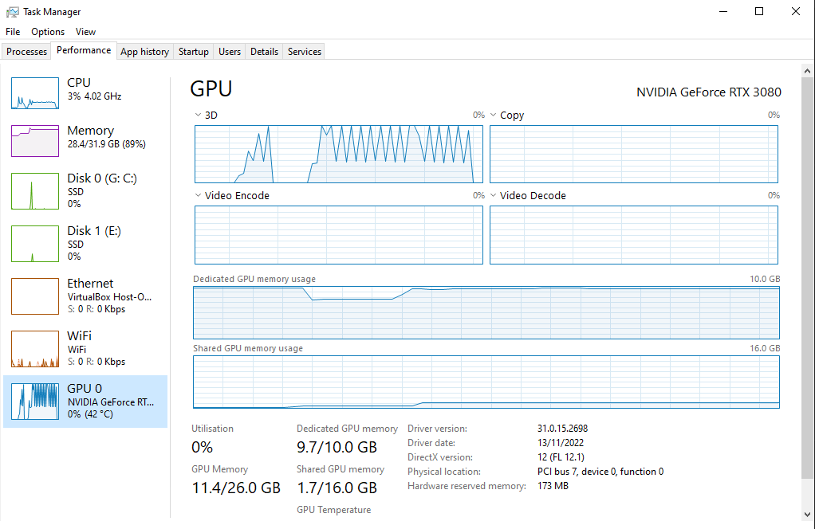This screenshot has height=529, width=815.
Task: Select the Disk 0 (G: C:) graph thumbnail
Action: coord(35,191)
